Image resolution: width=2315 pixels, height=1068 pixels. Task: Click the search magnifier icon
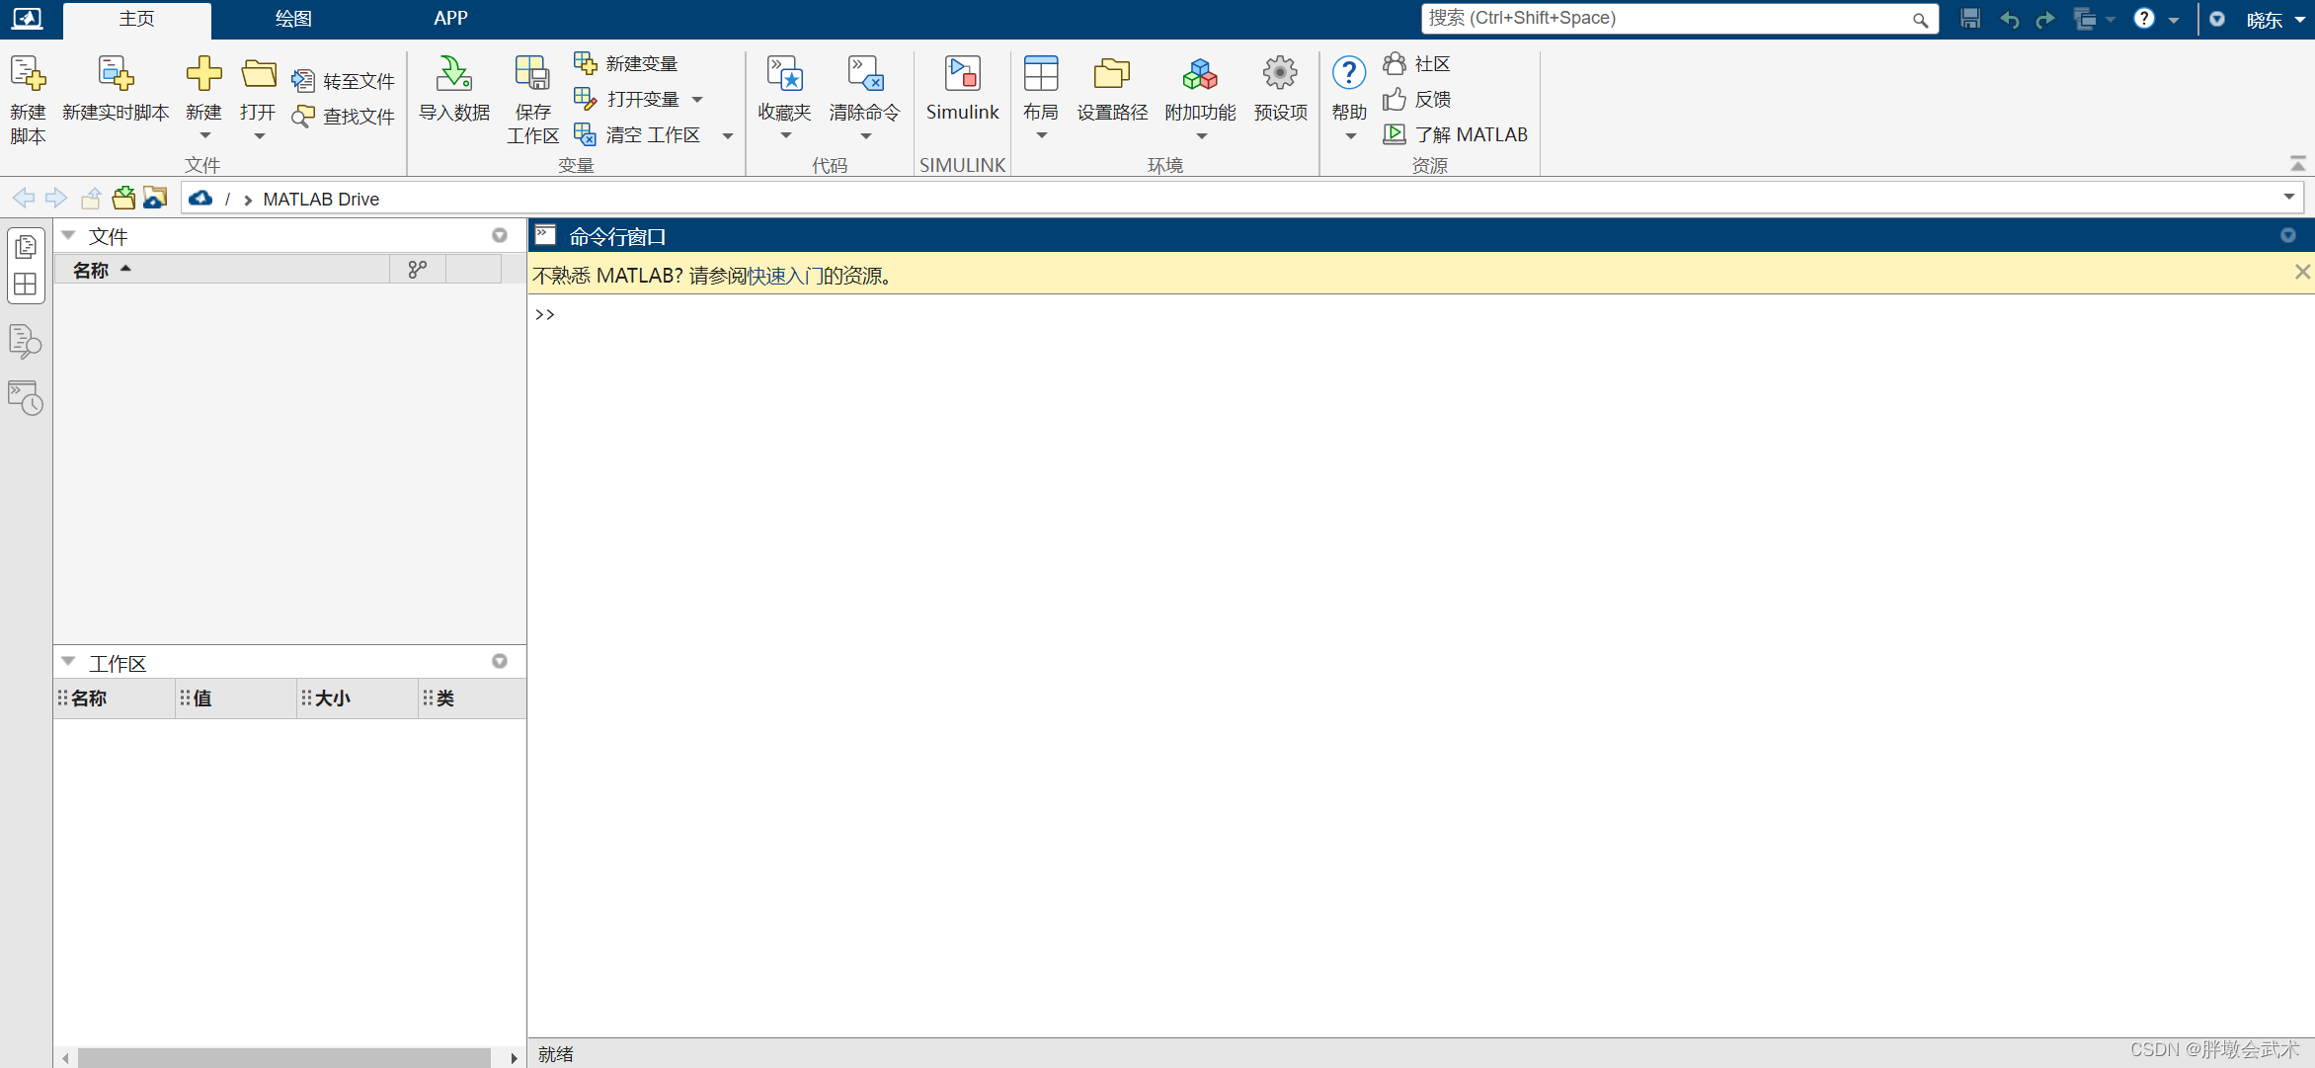1920,20
